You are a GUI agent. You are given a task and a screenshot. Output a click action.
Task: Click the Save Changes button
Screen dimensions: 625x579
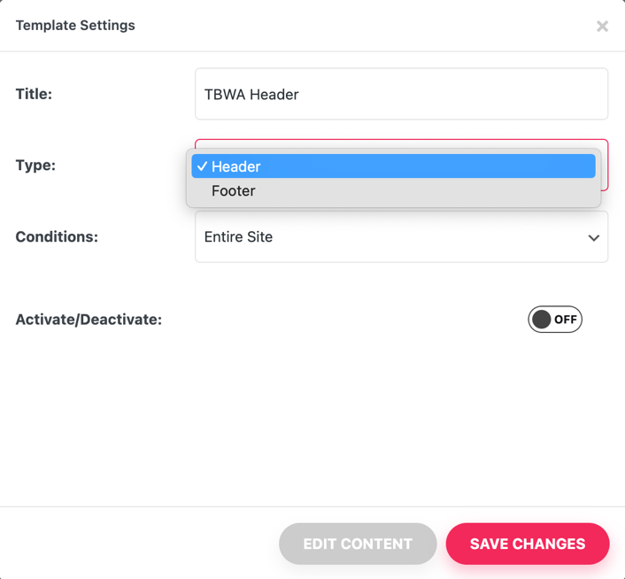pyautogui.click(x=528, y=544)
